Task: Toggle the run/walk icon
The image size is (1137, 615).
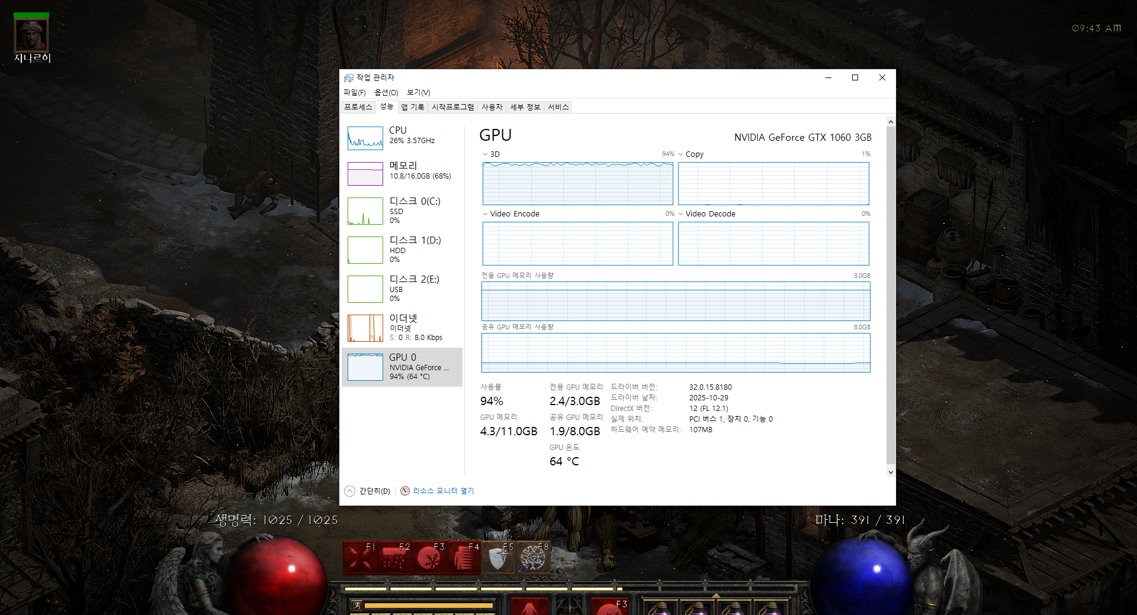Action: [x=356, y=605]
